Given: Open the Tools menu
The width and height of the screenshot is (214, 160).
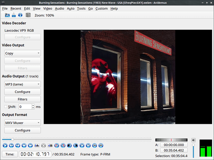Looking at the screenshot, I should point(81,8).
